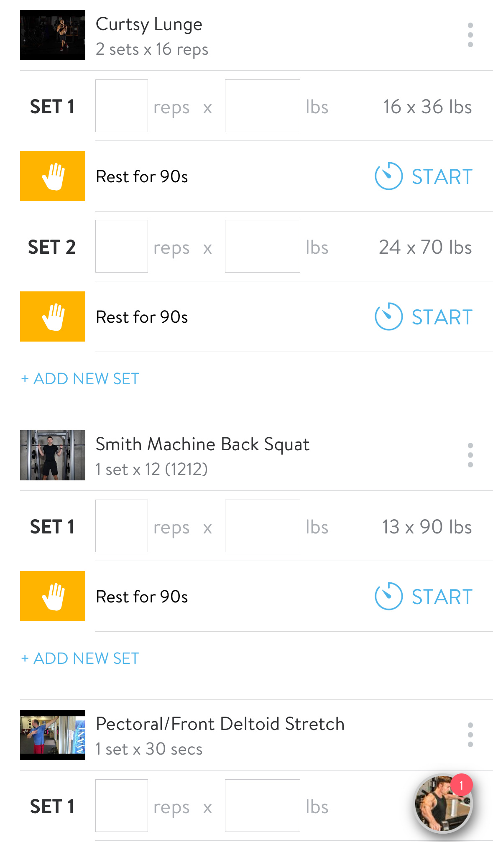Add new set to Curtsy Lunge
Screen dimensions: 493x842
pos(80,379)
